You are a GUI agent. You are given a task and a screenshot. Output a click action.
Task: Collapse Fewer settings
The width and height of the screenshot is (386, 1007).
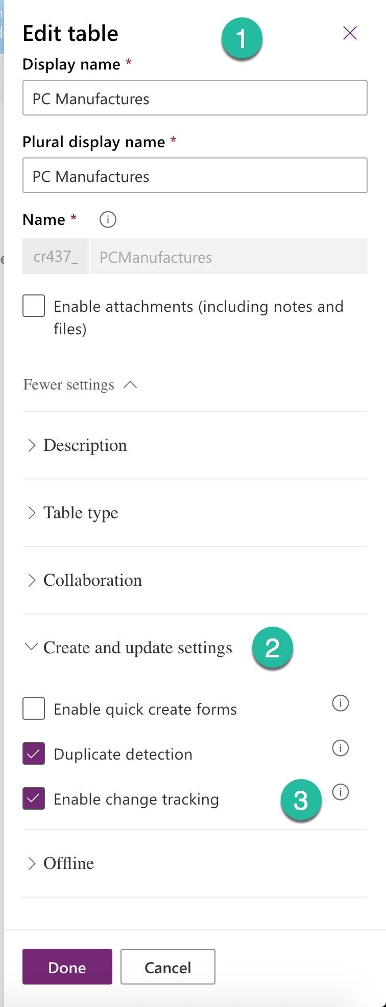click(80, 384)
